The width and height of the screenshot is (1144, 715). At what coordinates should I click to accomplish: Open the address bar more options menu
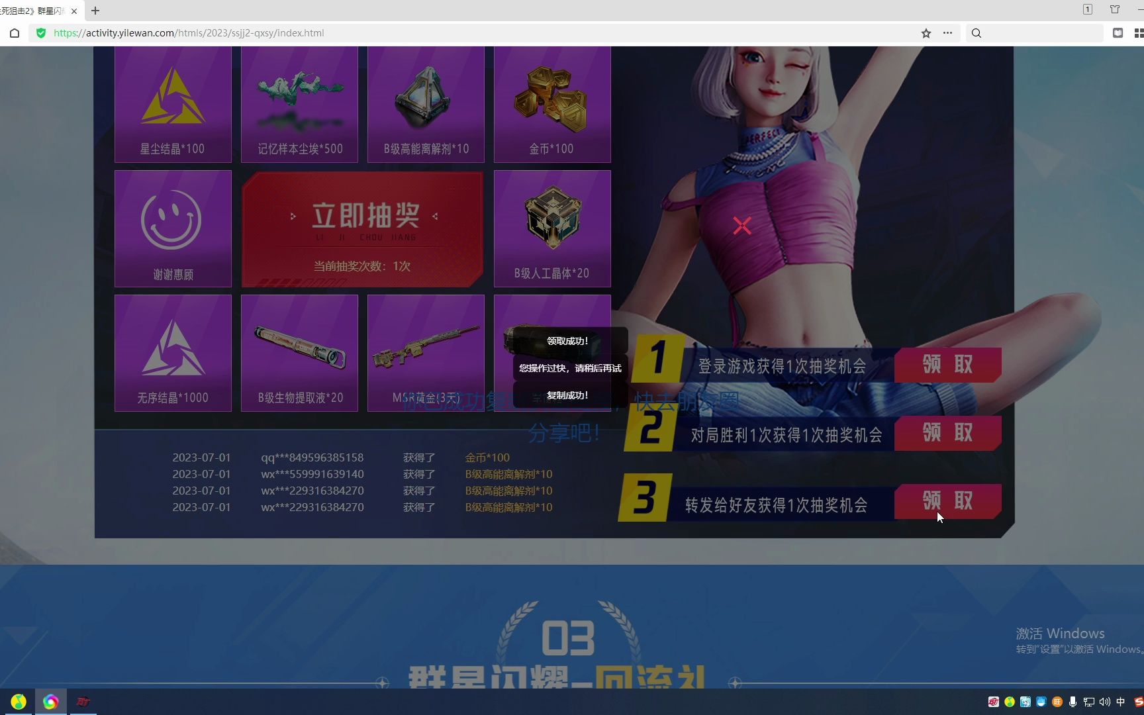pos(947,33)
